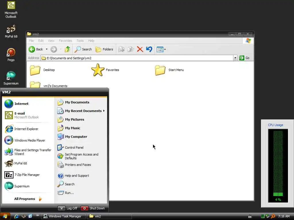Launch Internet Explorer quick launch icon
The height and width of the screenshot is (220, 294).
pos(16,217)
